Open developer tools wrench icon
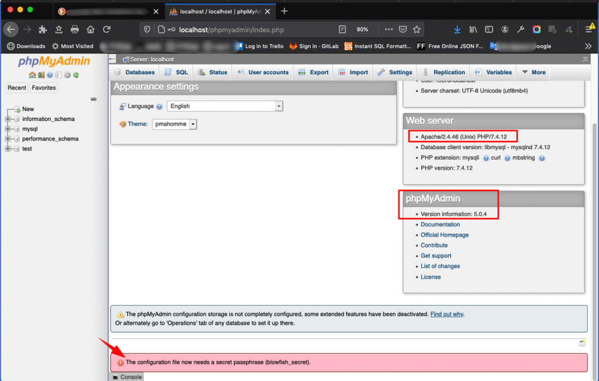Viewport: 599px width, 381px height. click(x=521, y=29)
